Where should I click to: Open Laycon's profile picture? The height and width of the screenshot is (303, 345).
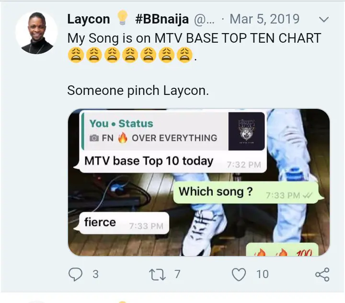click(36, 33)
